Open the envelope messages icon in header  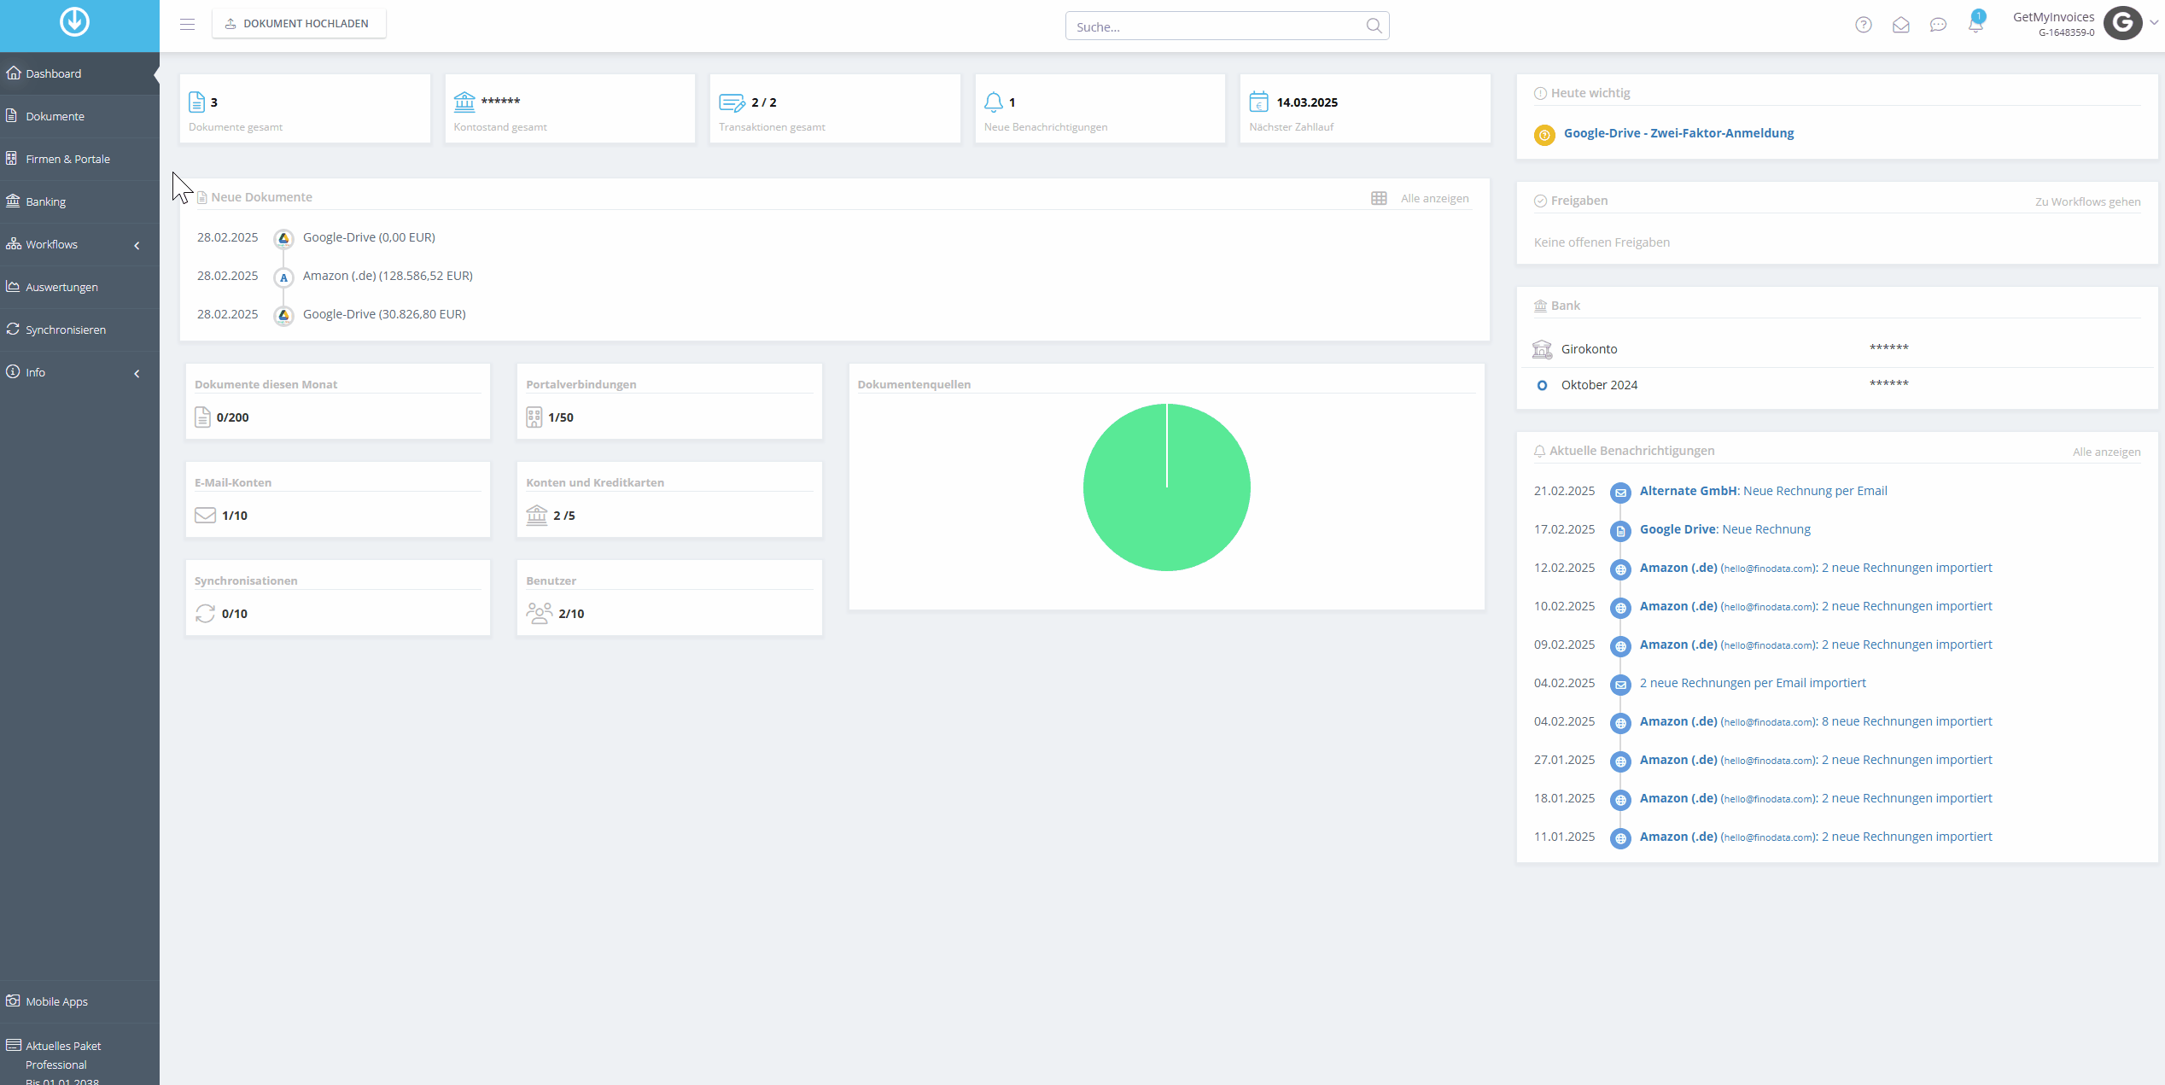pyautogui.click(x=1900, y=25)
